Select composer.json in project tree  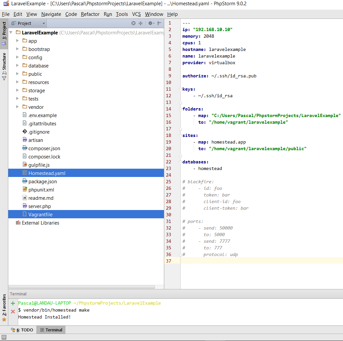click(x=86, y=148)
